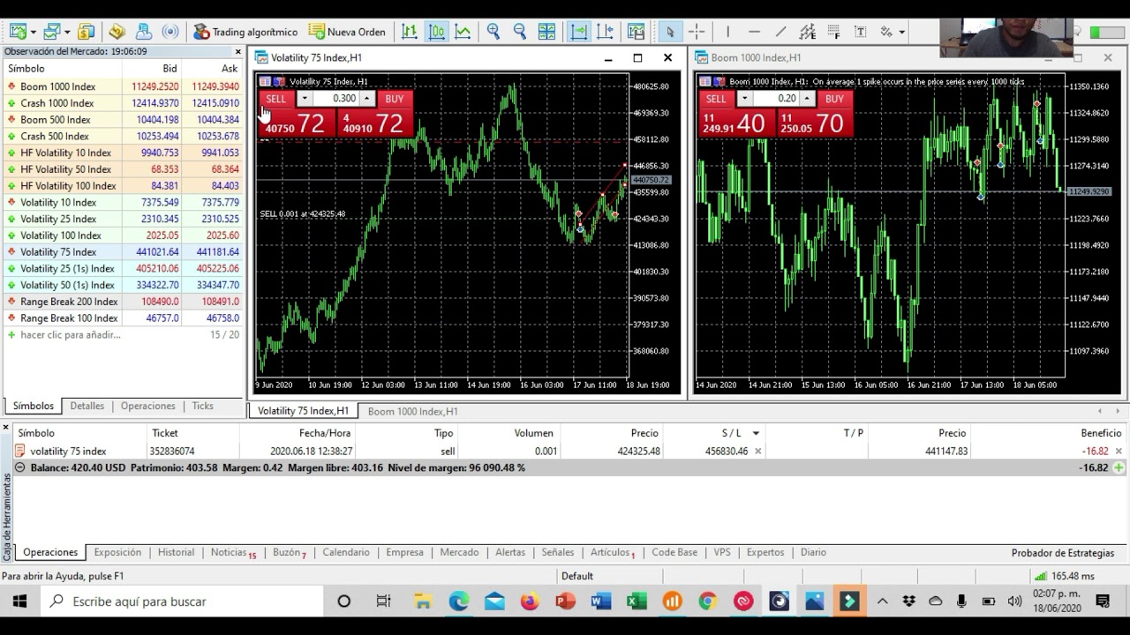The width and height of the screenshot is (1130, 635).
Task: Click SELL on Volatility 75 chart
Action: [x=276, y=99]
